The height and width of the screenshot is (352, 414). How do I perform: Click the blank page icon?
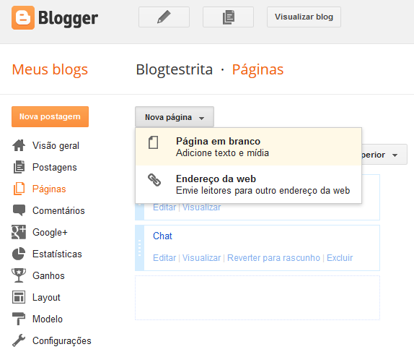click(x=153, y=142)
